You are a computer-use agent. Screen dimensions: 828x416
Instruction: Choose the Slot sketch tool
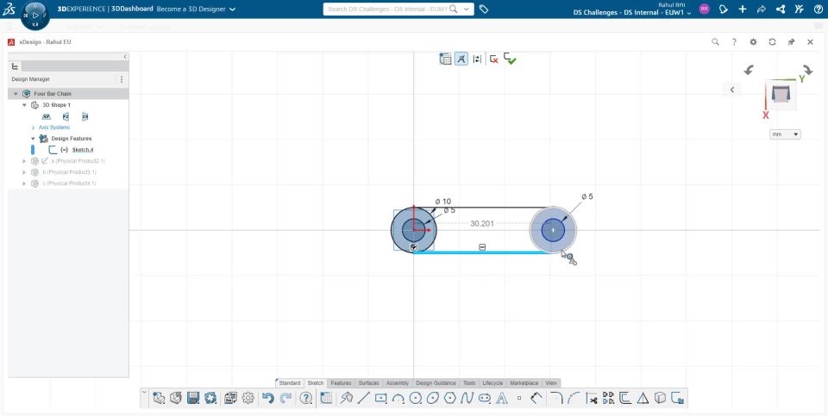click(x=484, y=398)
